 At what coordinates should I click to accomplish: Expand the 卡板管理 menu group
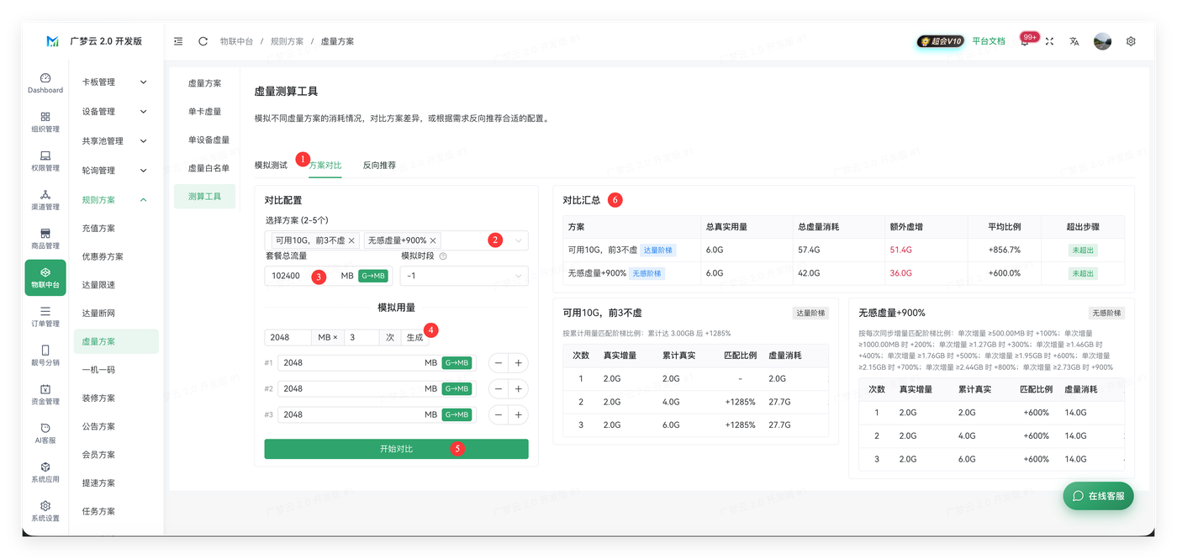click(x=114, y=82)
